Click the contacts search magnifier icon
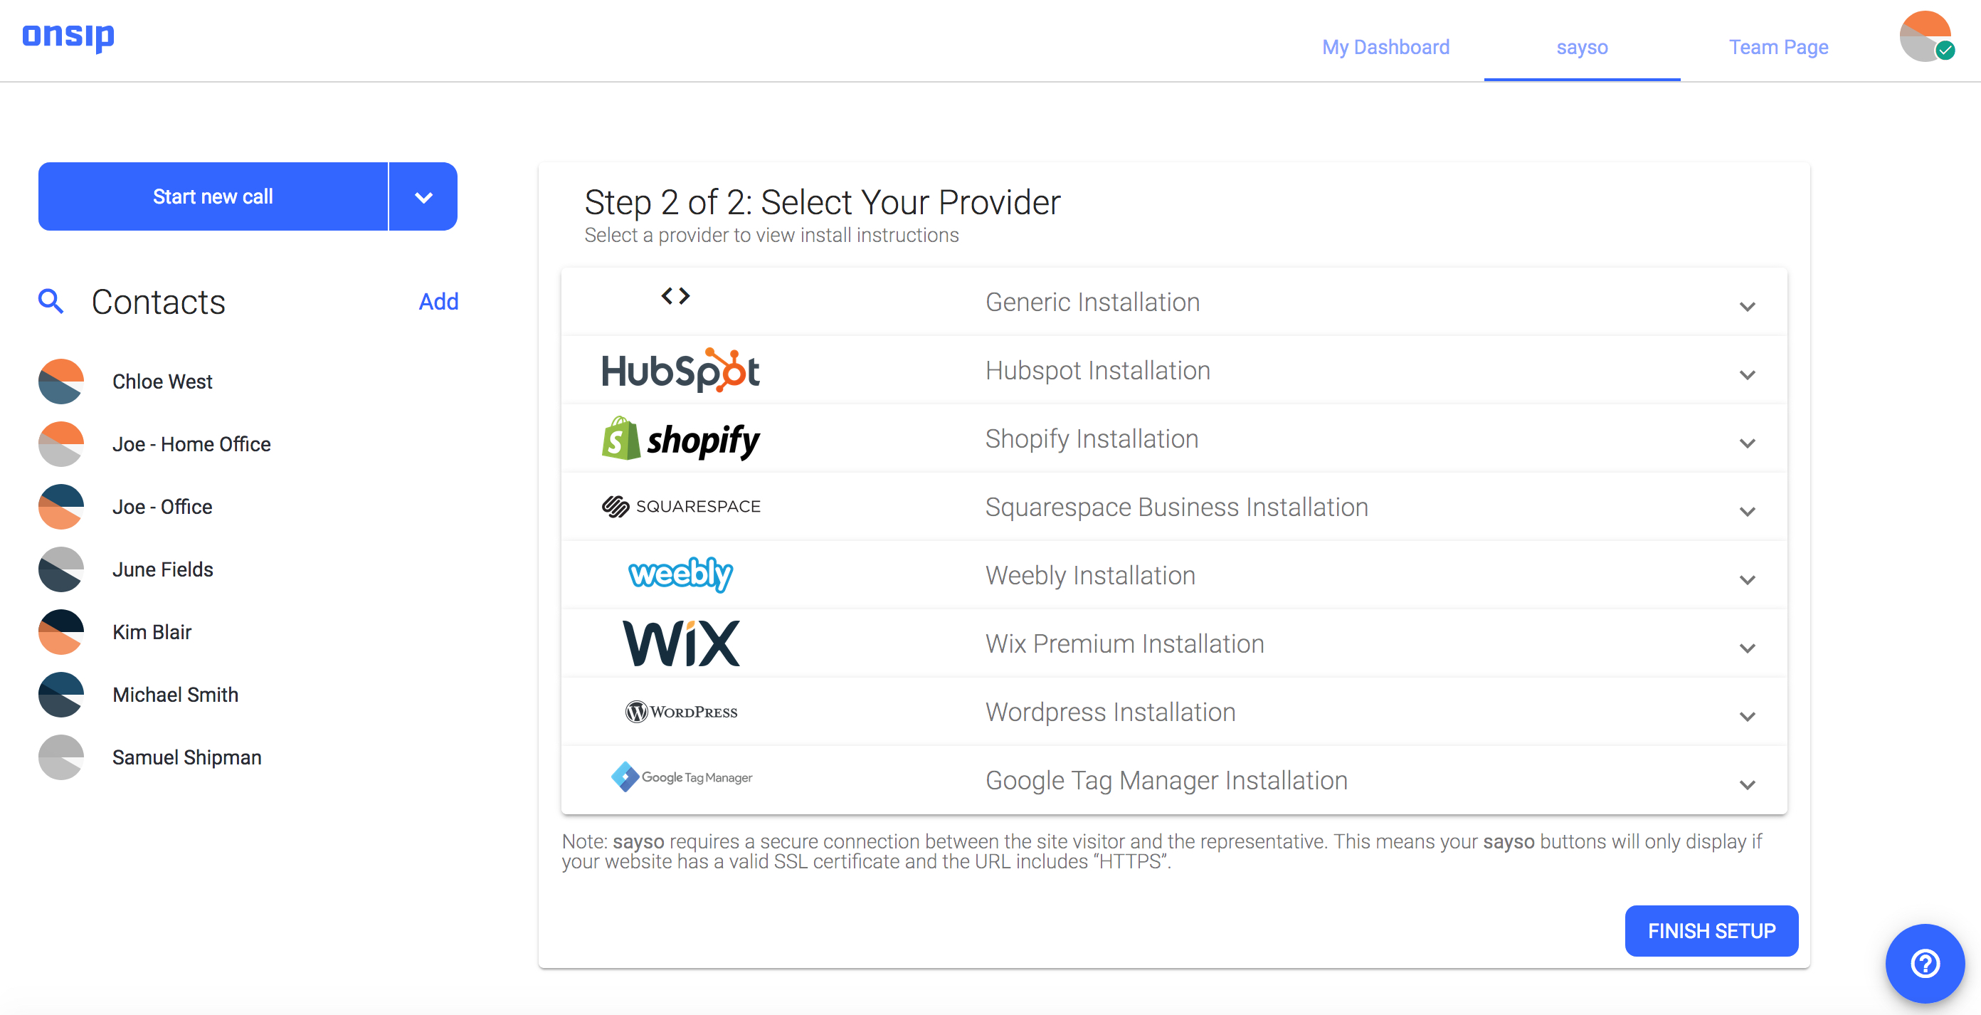Image resolution: width=1981 pixels, height=1015 pixels. pyautogui.click(x=51, y=301)
